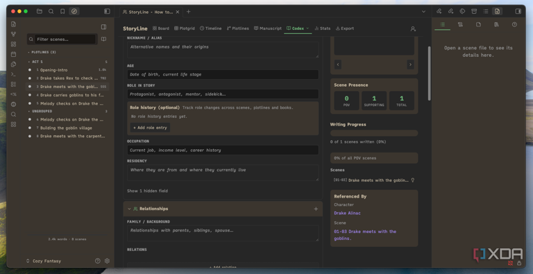This screenshot has height=274, width=533.
Task: Click the Add role entry button
Action: point(150,128)
